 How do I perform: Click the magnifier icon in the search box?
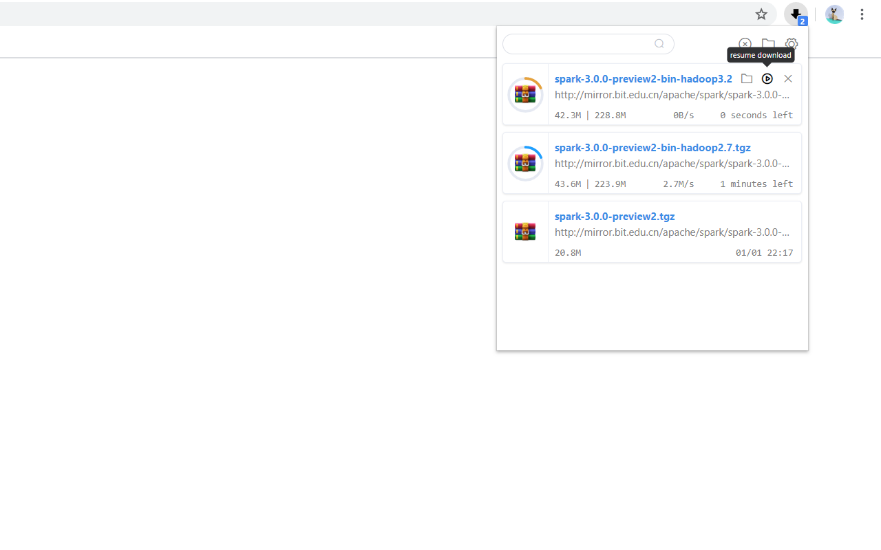pyautogui.click(x=659, y=44)
